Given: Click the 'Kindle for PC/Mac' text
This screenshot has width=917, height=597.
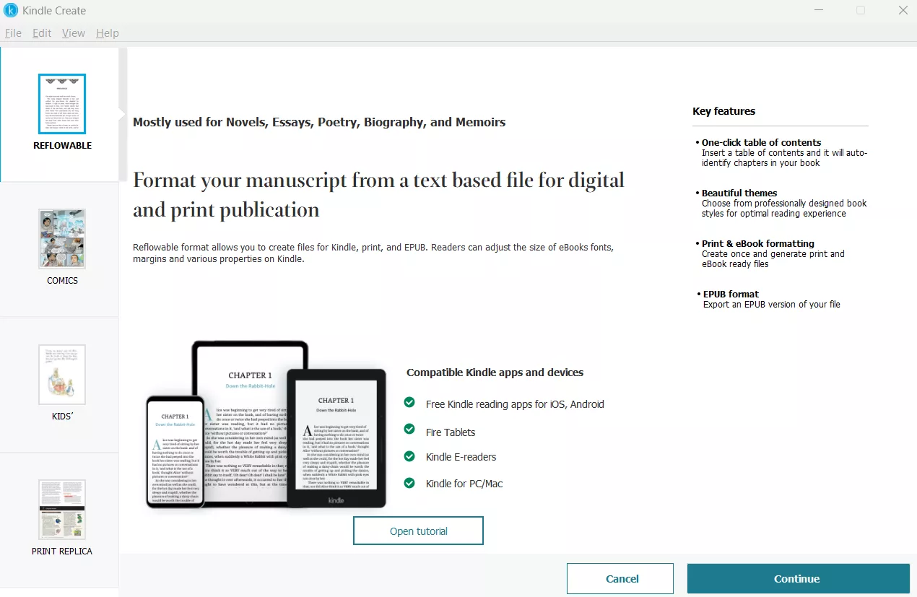Looking at the screenshot, I should (464, 483).
